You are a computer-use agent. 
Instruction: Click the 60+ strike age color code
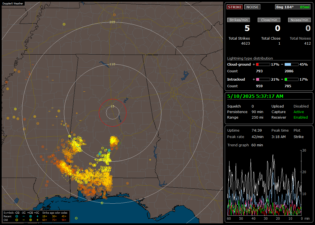(x=45, y=220)
